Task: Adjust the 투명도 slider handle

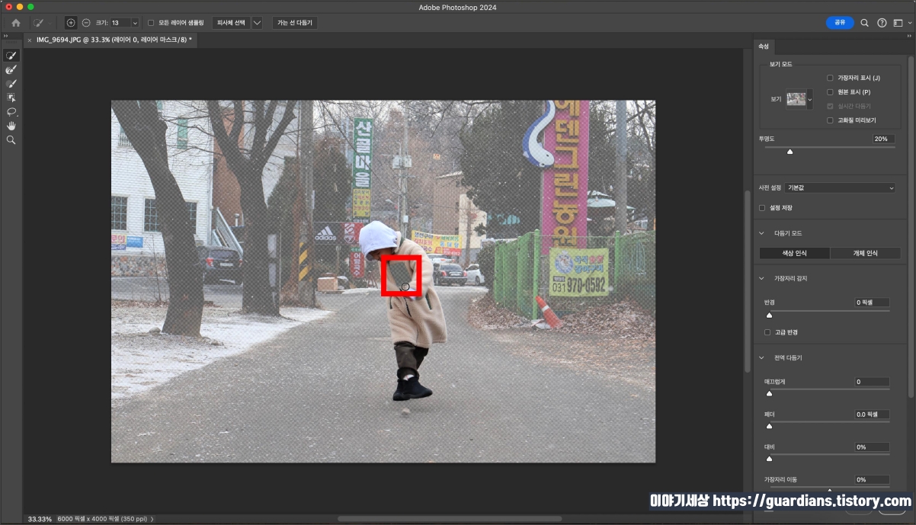Action: [x=789, y=152]
